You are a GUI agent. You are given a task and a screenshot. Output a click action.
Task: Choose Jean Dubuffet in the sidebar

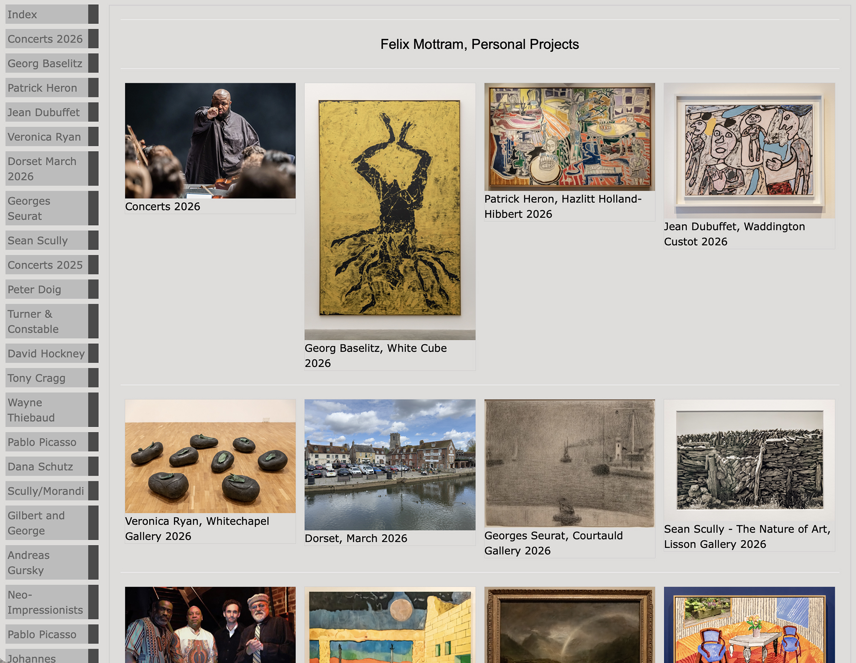[52, 112]
